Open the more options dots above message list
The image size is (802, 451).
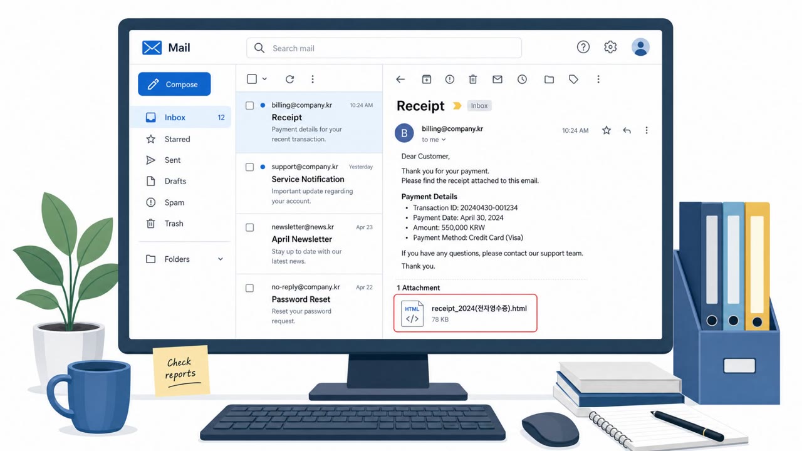pyautogui.click(x=313, y=79)
